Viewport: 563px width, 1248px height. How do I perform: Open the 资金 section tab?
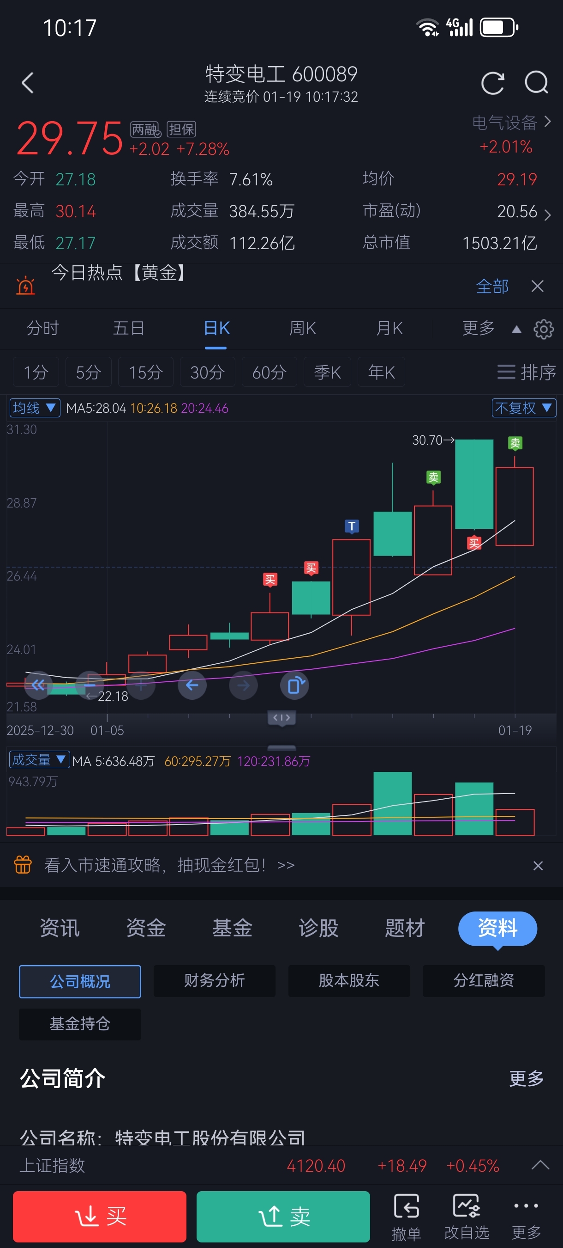coord(146,928)
